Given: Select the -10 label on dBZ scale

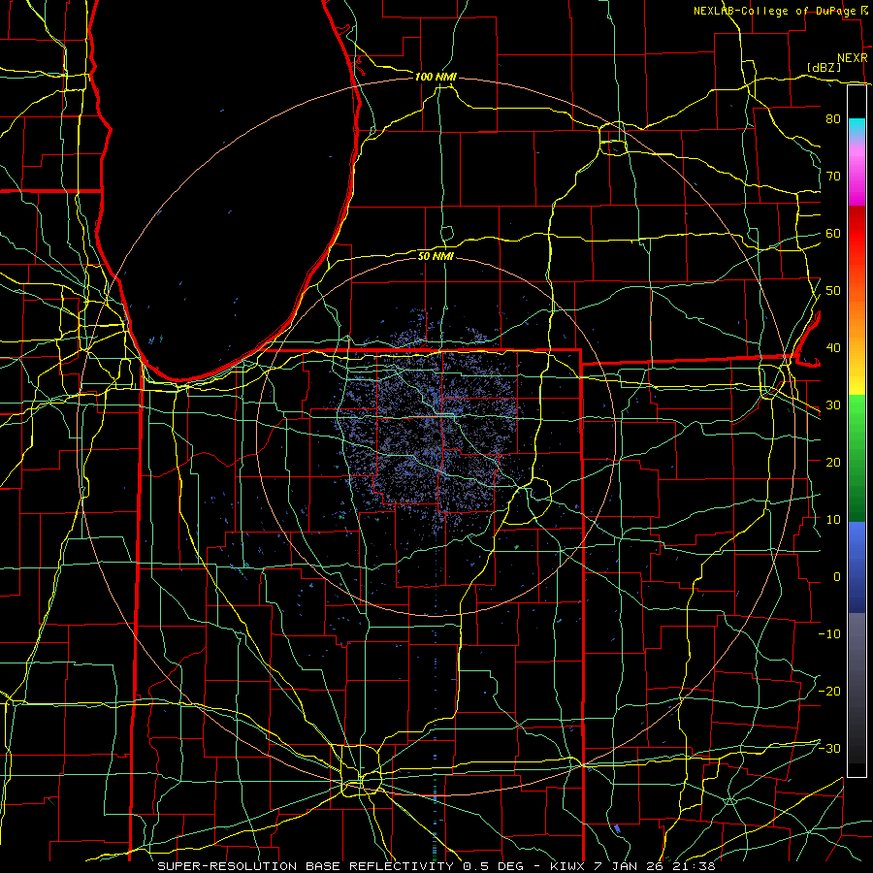Looking at the screenshot, I should click(x=829, y=634).
